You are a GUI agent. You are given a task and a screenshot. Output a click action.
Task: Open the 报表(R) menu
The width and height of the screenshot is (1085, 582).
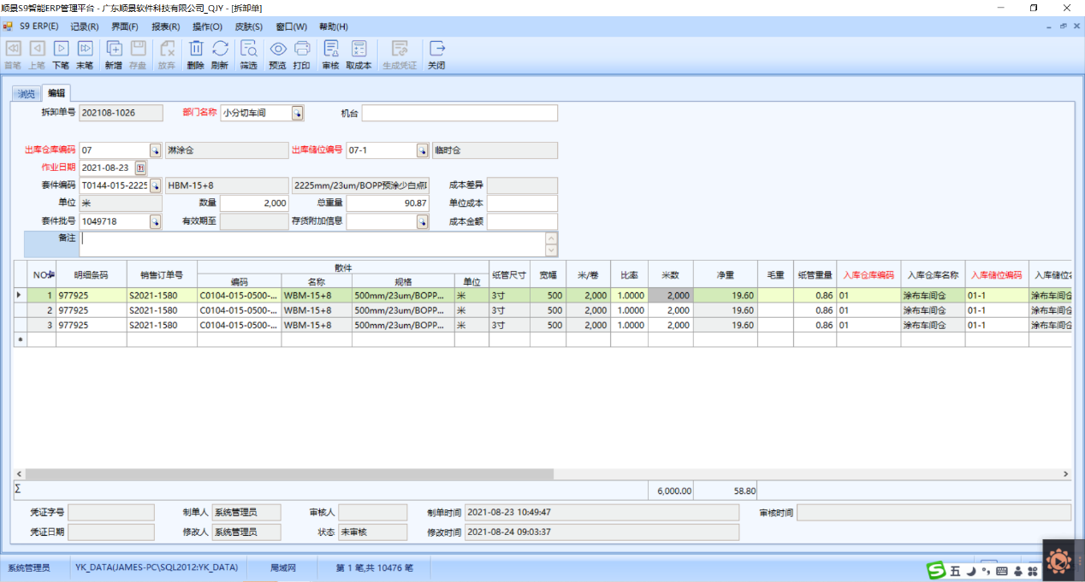click(165, 26)
